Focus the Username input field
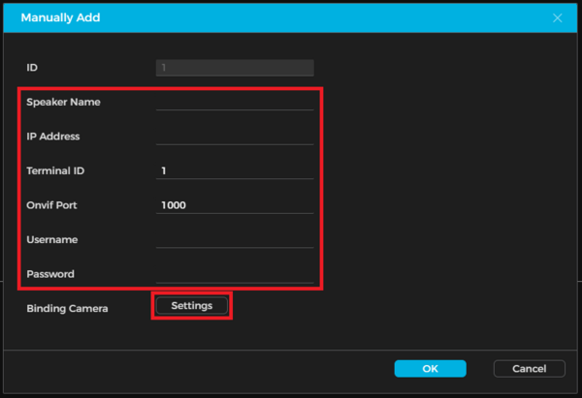The width and height of the screenshot is (582, 398). tap(235, 239)
